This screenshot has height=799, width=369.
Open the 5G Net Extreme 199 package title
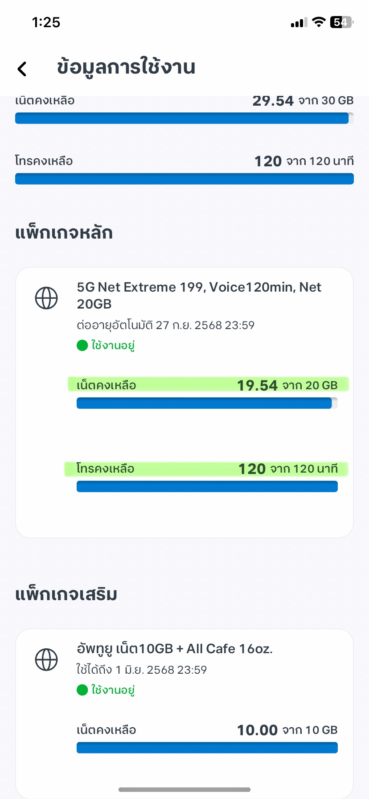coord(199,295)
